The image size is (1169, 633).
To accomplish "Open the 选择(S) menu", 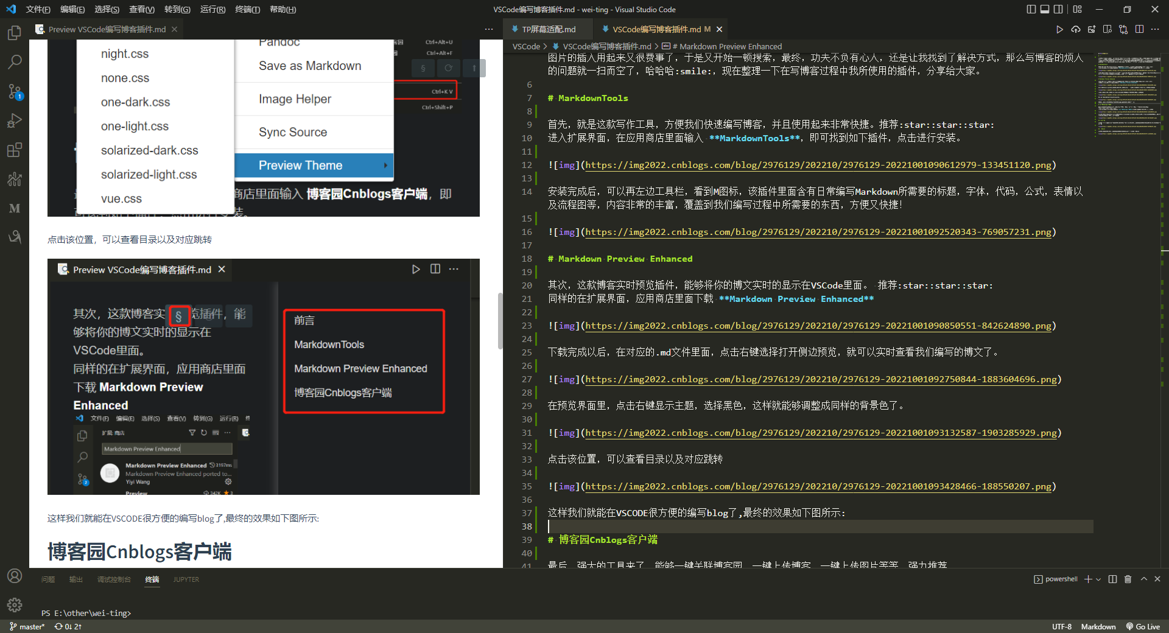I will pos(107,9).
